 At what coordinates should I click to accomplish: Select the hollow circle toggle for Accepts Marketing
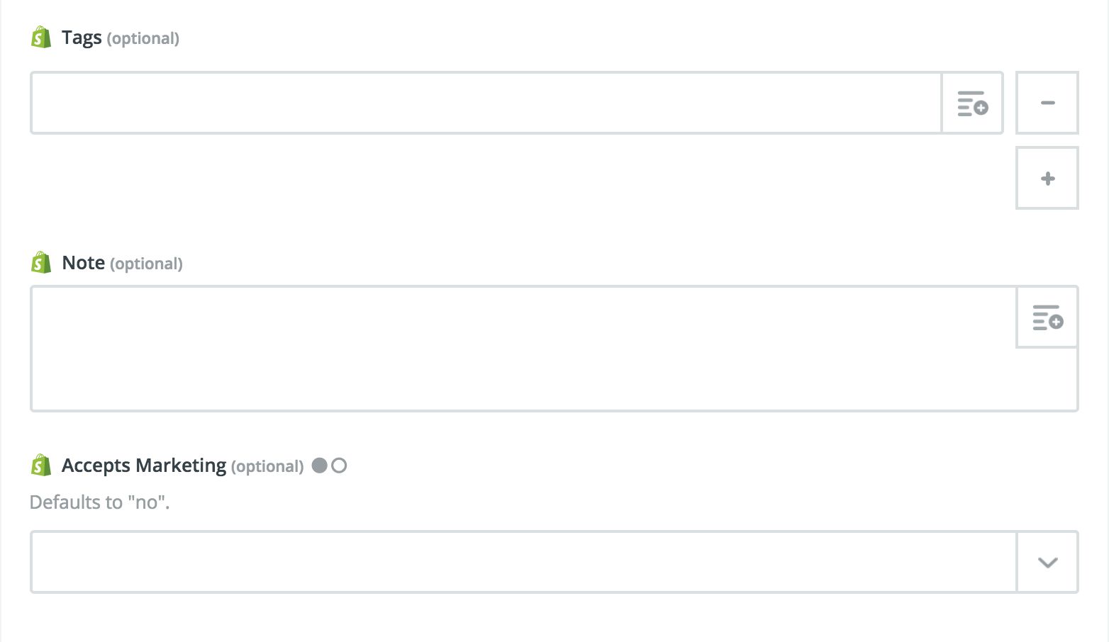pyautogui.click(x=339, y=466)
